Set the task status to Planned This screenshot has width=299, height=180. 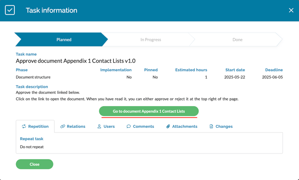[63, 40]
